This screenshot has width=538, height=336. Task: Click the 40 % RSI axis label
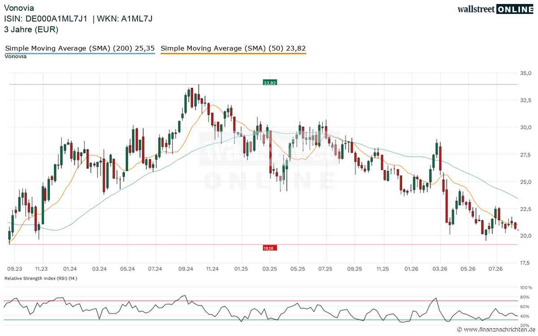525,316
